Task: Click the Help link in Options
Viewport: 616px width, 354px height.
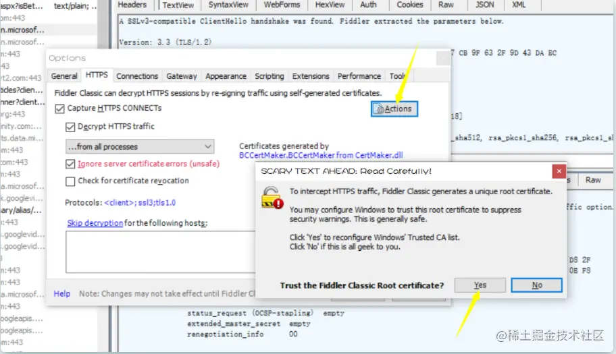Action: (x=61, y=293)
